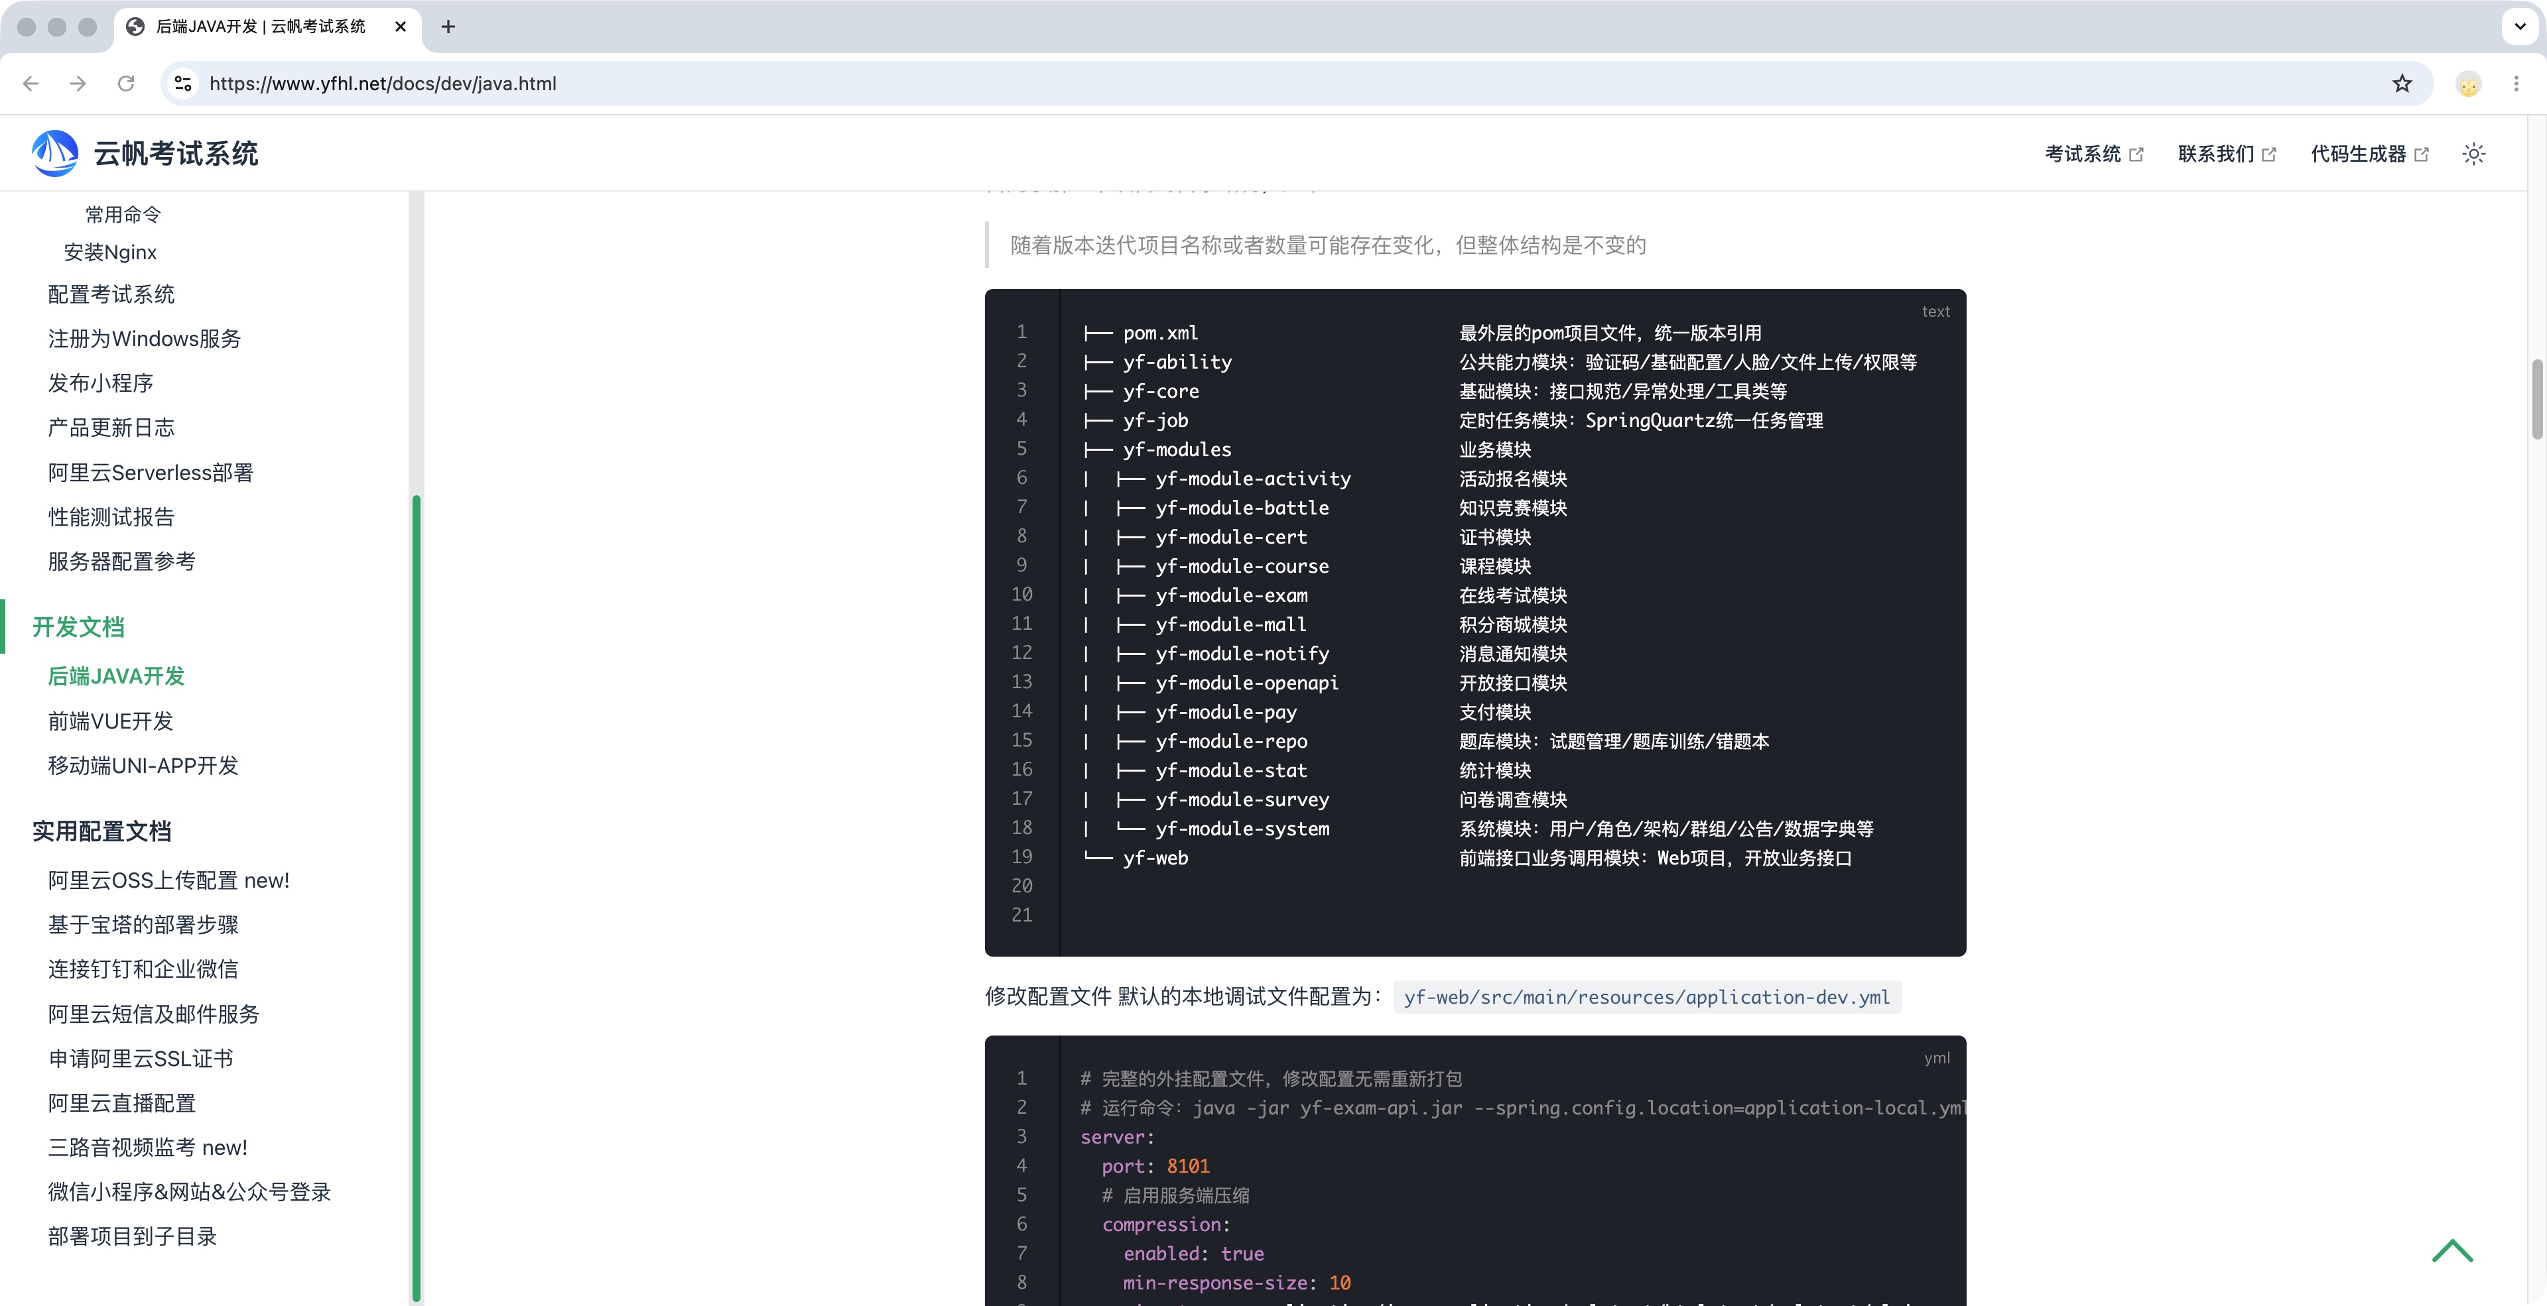
Task: Open 部署项目到子目录 page
Action: [131, 1237]
